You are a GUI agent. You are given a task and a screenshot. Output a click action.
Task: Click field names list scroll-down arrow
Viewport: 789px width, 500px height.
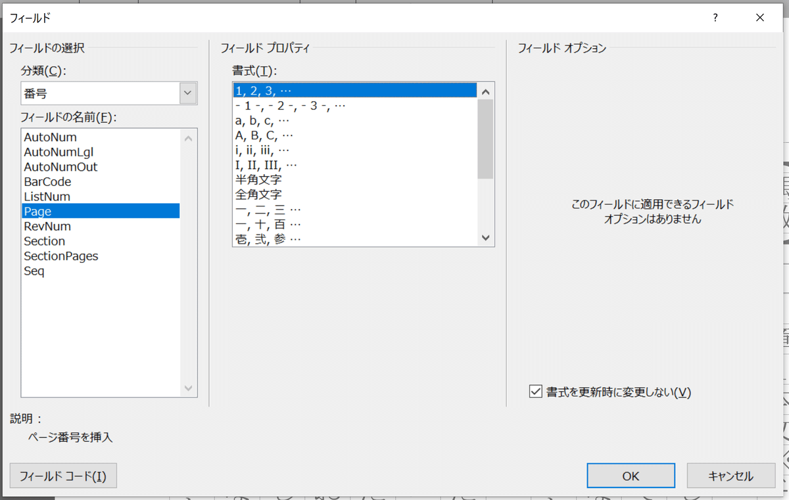click(x=188, y=388)
